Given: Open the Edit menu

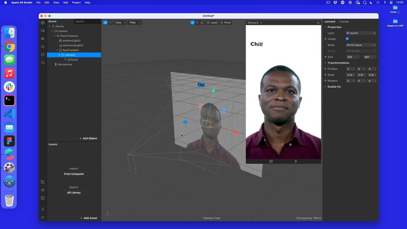Looking at the screenshot, I should coord(47,2).
